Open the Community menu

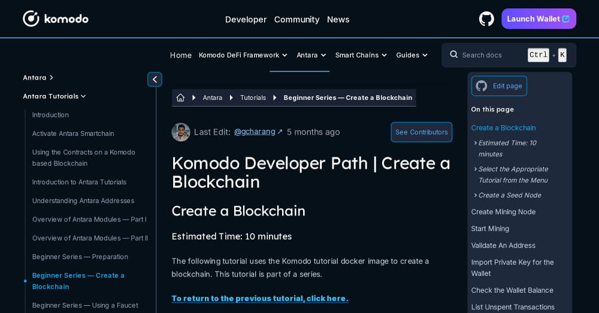click(297, 20)
